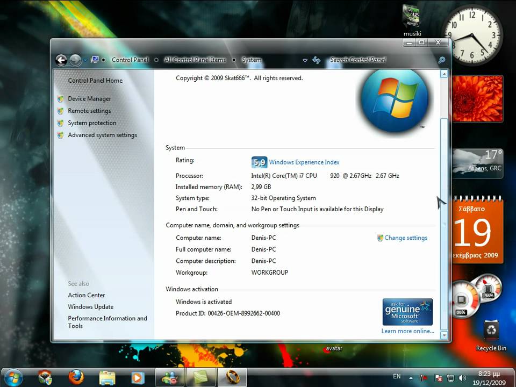Click the Athens weather gadget
516x387 pixels.
pyautogui.click(x=477, y=163)
